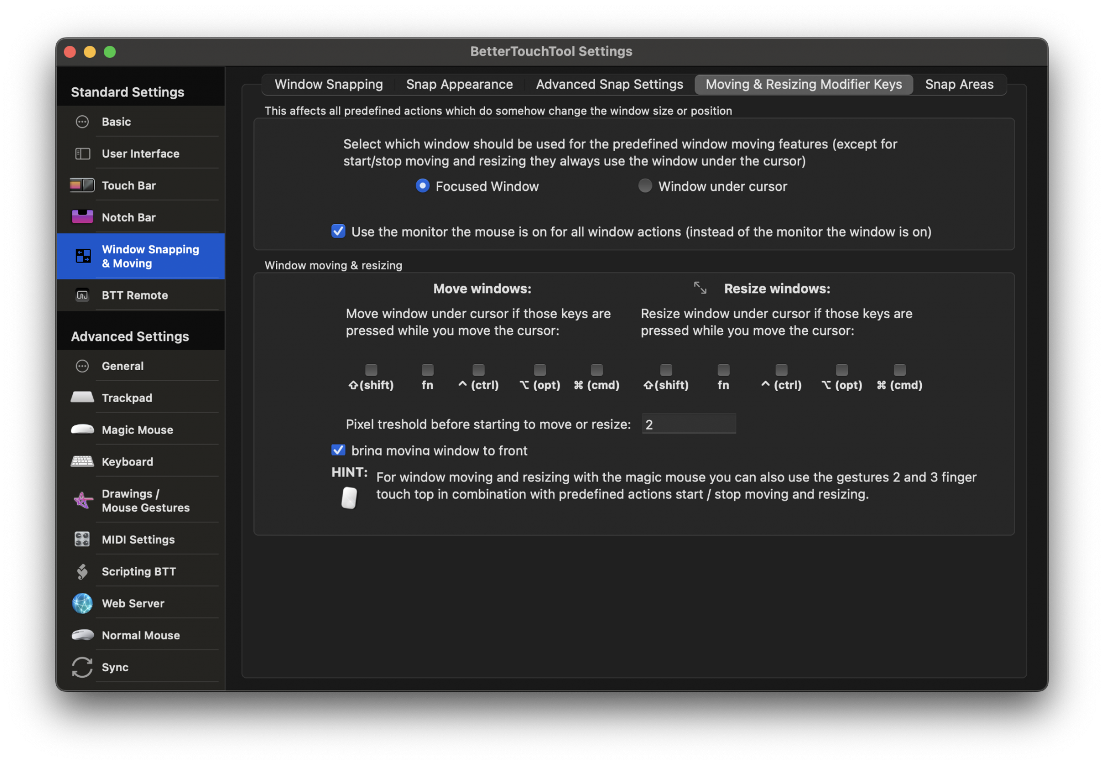Switch to the Snap Areas tab

point(959,84)
